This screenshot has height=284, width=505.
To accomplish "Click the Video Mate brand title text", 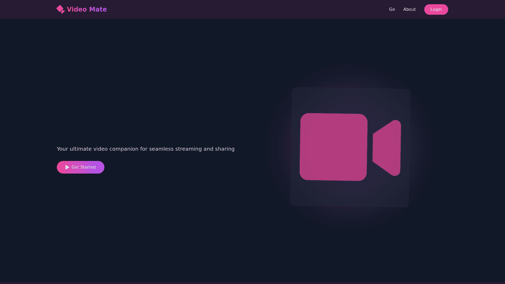I will 87,9.
